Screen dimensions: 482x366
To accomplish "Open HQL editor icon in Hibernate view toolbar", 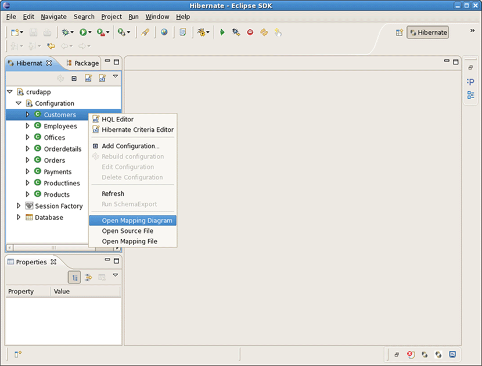I will point(88,78).
